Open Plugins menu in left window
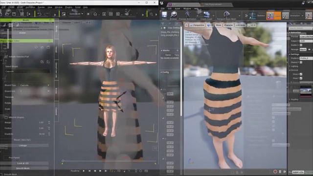This screenshot has height=176, width=313. pyautogui.click(x=68, y=7)
